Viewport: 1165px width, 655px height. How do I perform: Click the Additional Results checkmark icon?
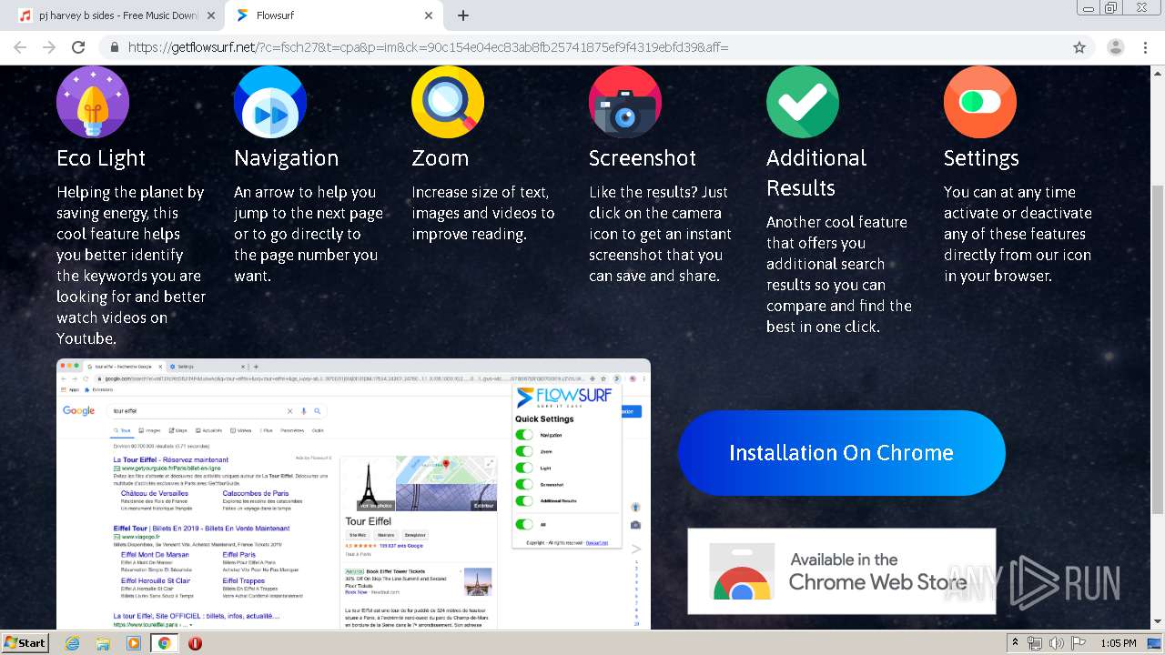(x=803, y=102)
